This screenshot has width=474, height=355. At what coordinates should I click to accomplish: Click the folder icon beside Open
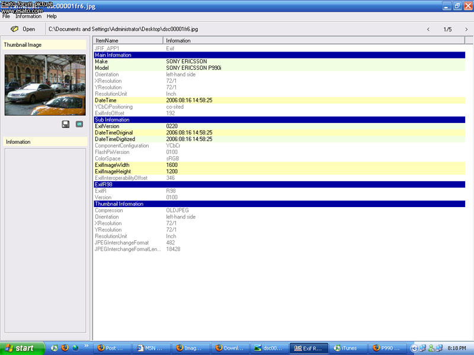14,29
